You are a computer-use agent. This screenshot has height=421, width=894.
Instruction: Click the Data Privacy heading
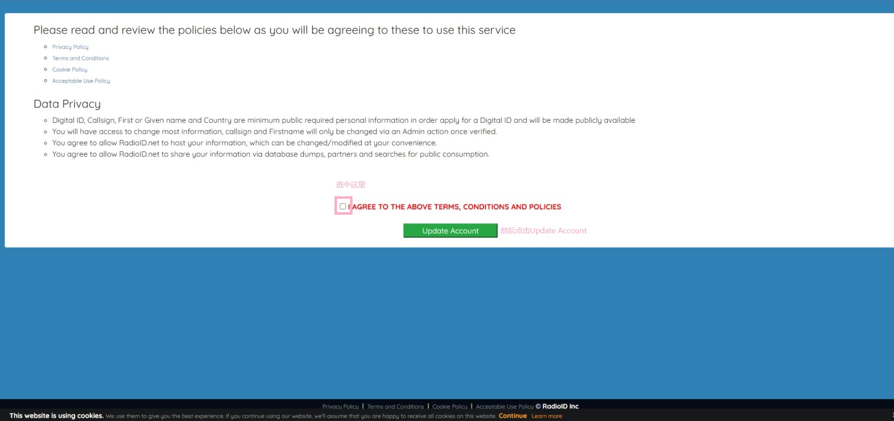click(x=67, y=104)
